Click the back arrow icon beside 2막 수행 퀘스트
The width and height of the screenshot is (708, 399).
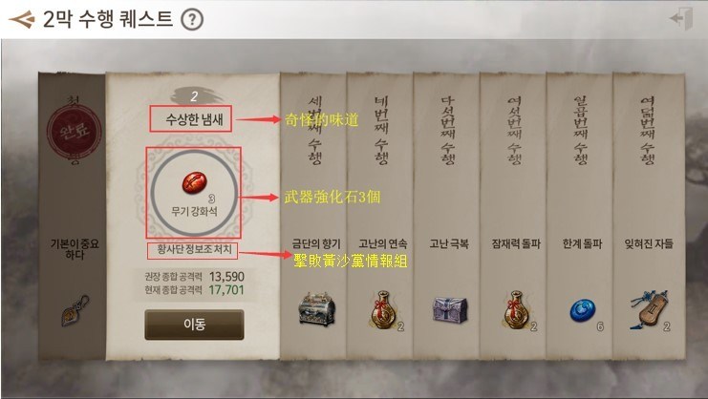click(22, 19)
